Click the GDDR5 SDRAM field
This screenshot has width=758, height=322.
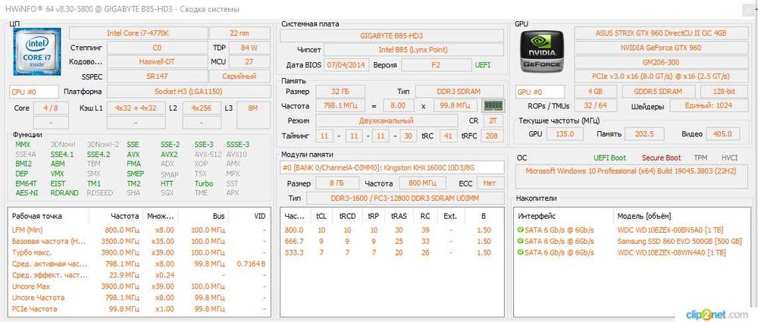click(x=659, y=92)
